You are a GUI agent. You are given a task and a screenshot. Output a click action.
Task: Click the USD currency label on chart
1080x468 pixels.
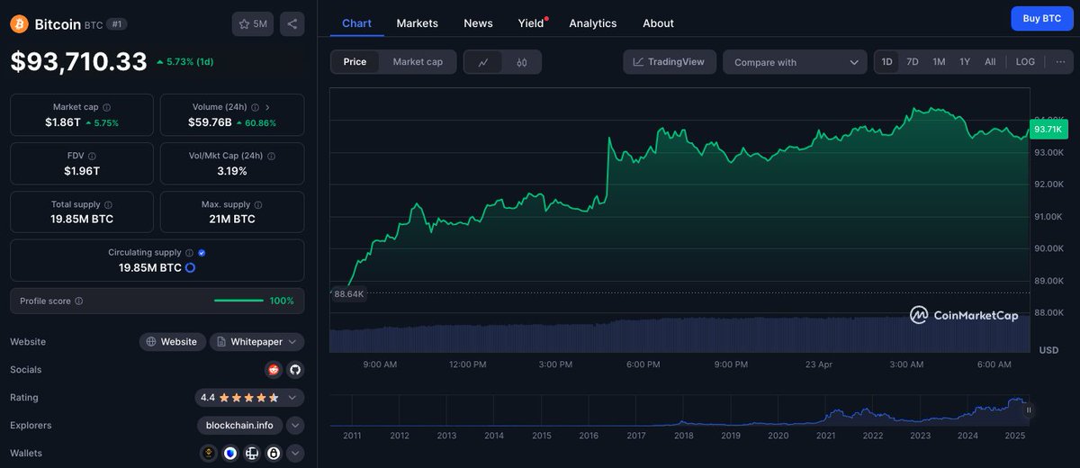click(1048, 349)
